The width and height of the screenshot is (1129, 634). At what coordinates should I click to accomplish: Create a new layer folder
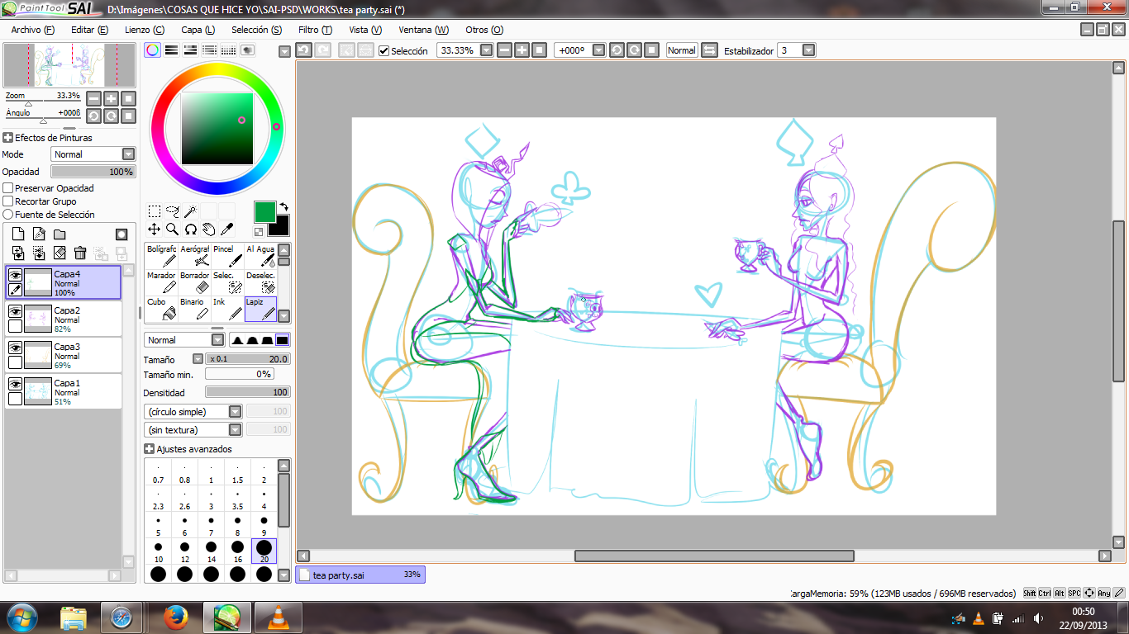point(60,234)
